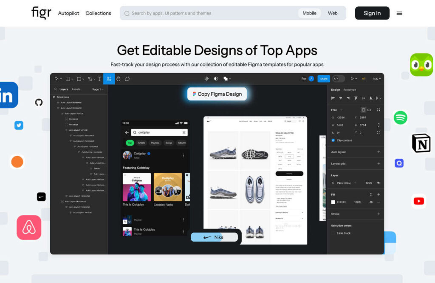Open the Page 1 dropdown

pyautogui.click(x=98, y=89)
